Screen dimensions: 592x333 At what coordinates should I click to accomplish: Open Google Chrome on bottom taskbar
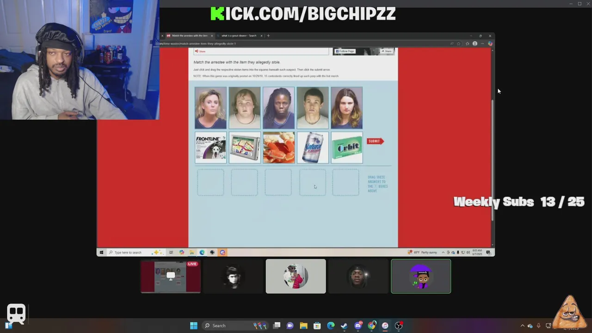point(371,326)
